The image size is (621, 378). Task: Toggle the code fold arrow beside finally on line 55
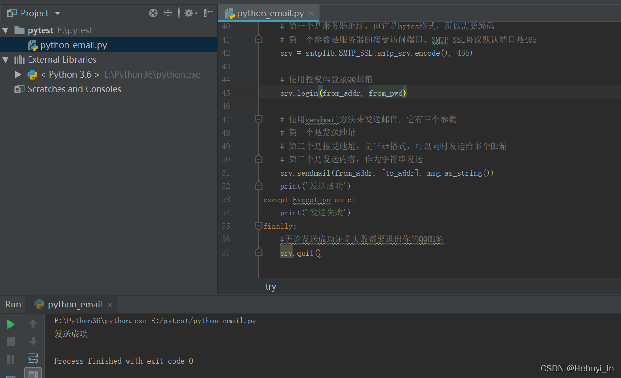(x=259, y=226)
